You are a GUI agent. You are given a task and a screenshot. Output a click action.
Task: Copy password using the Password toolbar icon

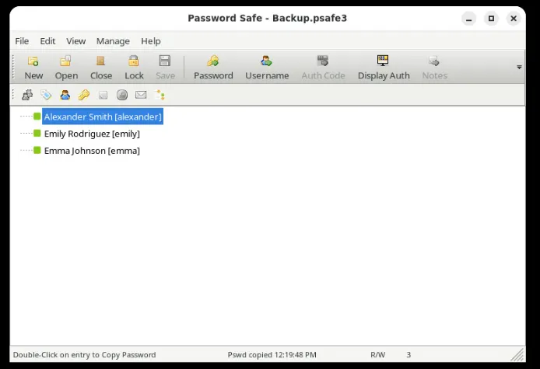(x=213, y=61)
